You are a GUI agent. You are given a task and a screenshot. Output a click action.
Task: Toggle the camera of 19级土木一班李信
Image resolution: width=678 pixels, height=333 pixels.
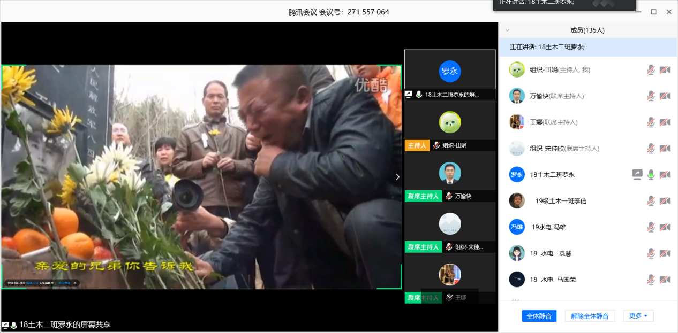tap(665, 201)
